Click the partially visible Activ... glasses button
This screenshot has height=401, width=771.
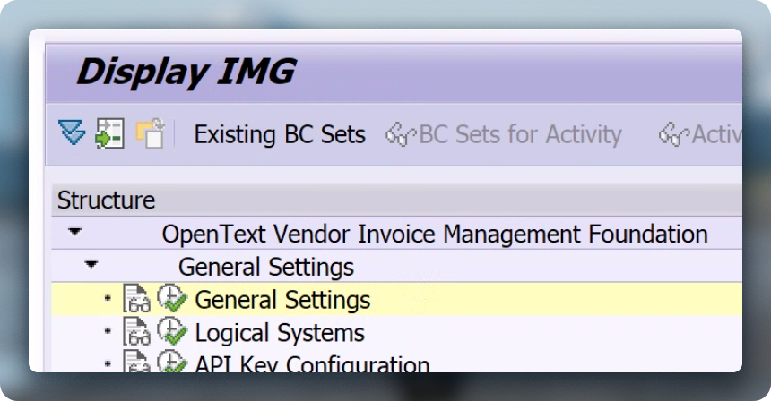point(700,134)
